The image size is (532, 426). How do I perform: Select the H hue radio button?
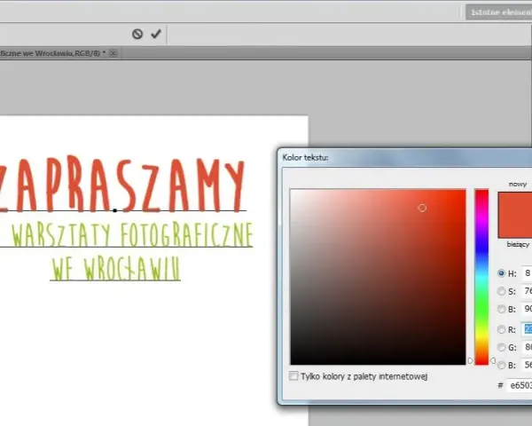(501, 273)
